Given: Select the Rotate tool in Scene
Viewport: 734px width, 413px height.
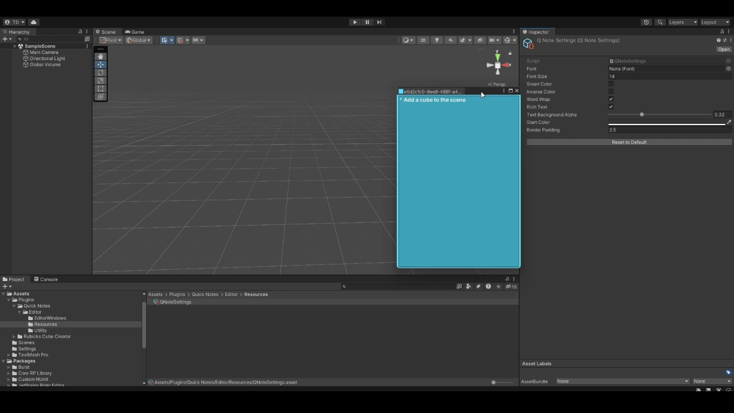Looking at the screenshot, I should coord(101,73).
